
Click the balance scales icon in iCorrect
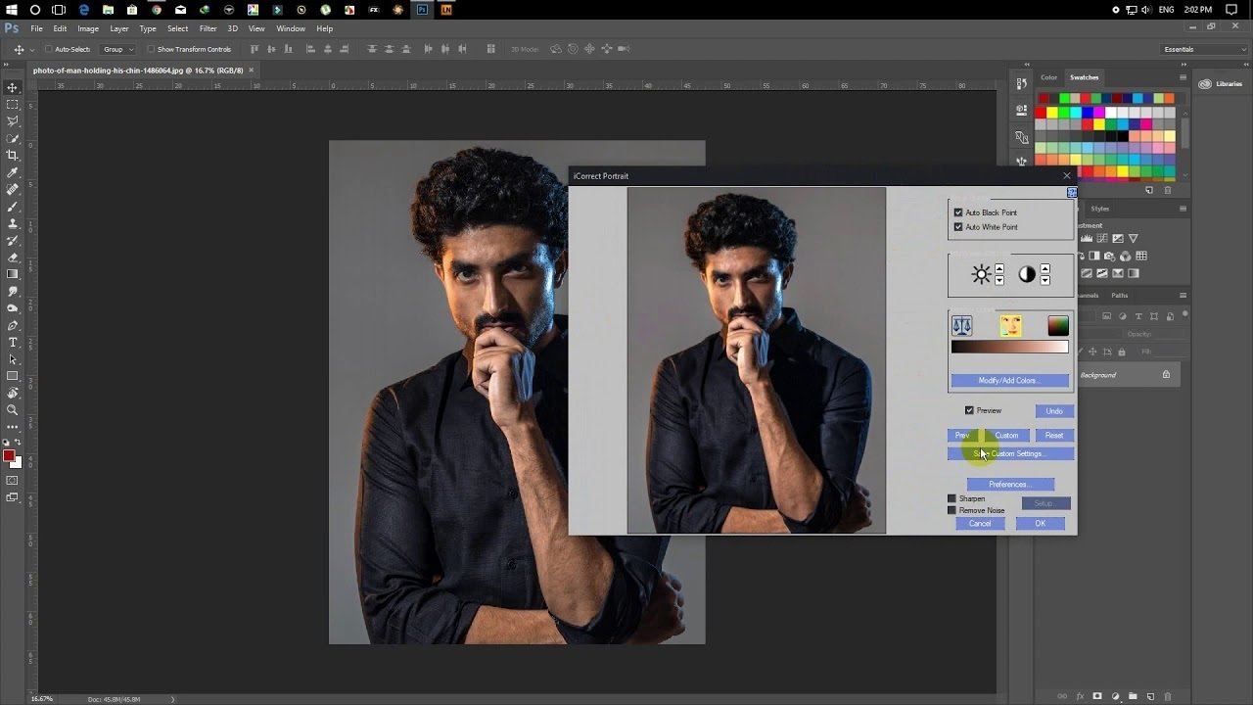pos(962,326)
